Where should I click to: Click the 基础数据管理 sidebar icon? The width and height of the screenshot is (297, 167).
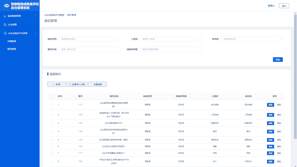pyautogui.click(x=5, y=16)
